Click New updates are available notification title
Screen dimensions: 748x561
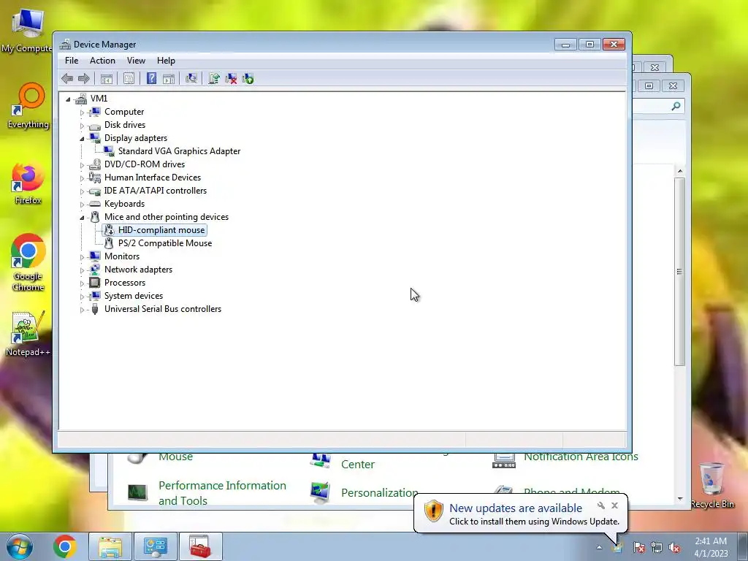coord(516,508)
